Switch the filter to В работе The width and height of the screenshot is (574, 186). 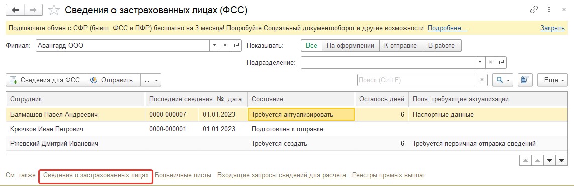tap(441, 46)
